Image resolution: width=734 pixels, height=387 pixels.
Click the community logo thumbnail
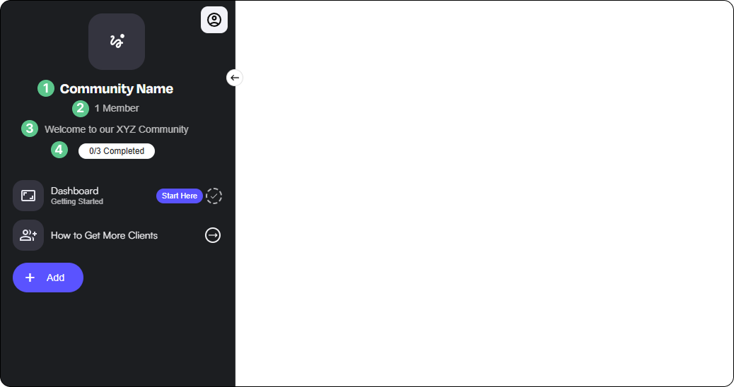click(x=117, y=42)
